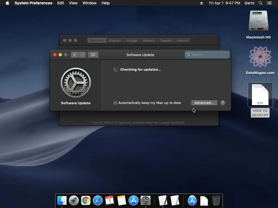The width and height of the screenshot is (278, 208).
Task: Switch to Storage tab in About window
Action: [x=132, y=40]
